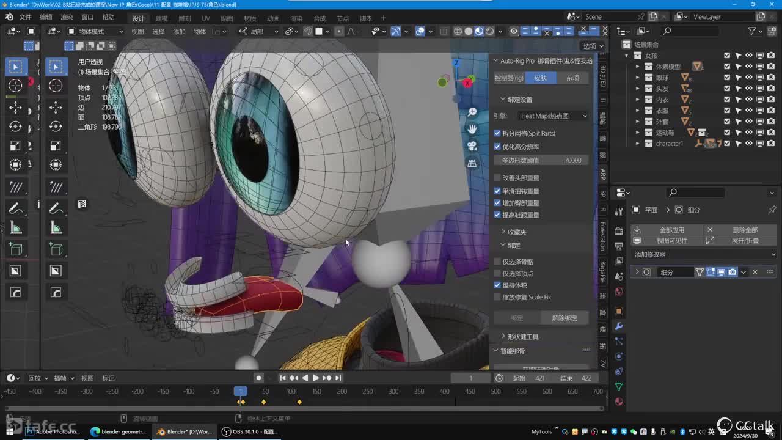Click the 解除绑定 button
This screenshot has height=440, width=782.
(x=565, y=318)
